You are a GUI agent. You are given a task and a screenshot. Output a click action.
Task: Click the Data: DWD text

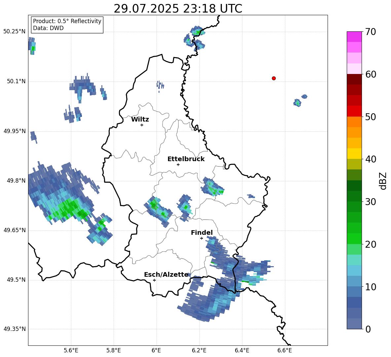tap(48, 28)
